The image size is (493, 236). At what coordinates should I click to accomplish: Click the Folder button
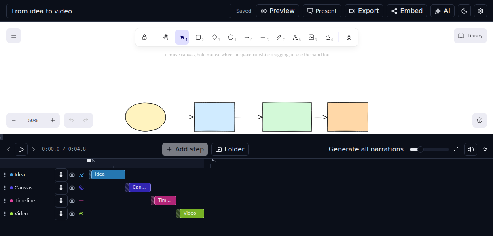pos(230,149)
